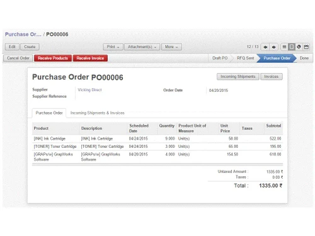Select the Purchase Order tab
This screenshot has height=236, width=315.
coord(49,113)
